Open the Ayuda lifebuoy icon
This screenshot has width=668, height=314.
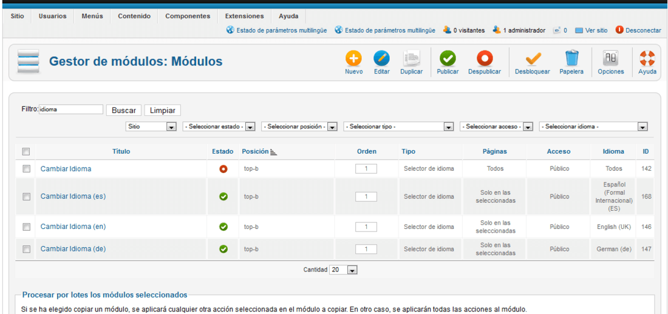click(647, 58)
